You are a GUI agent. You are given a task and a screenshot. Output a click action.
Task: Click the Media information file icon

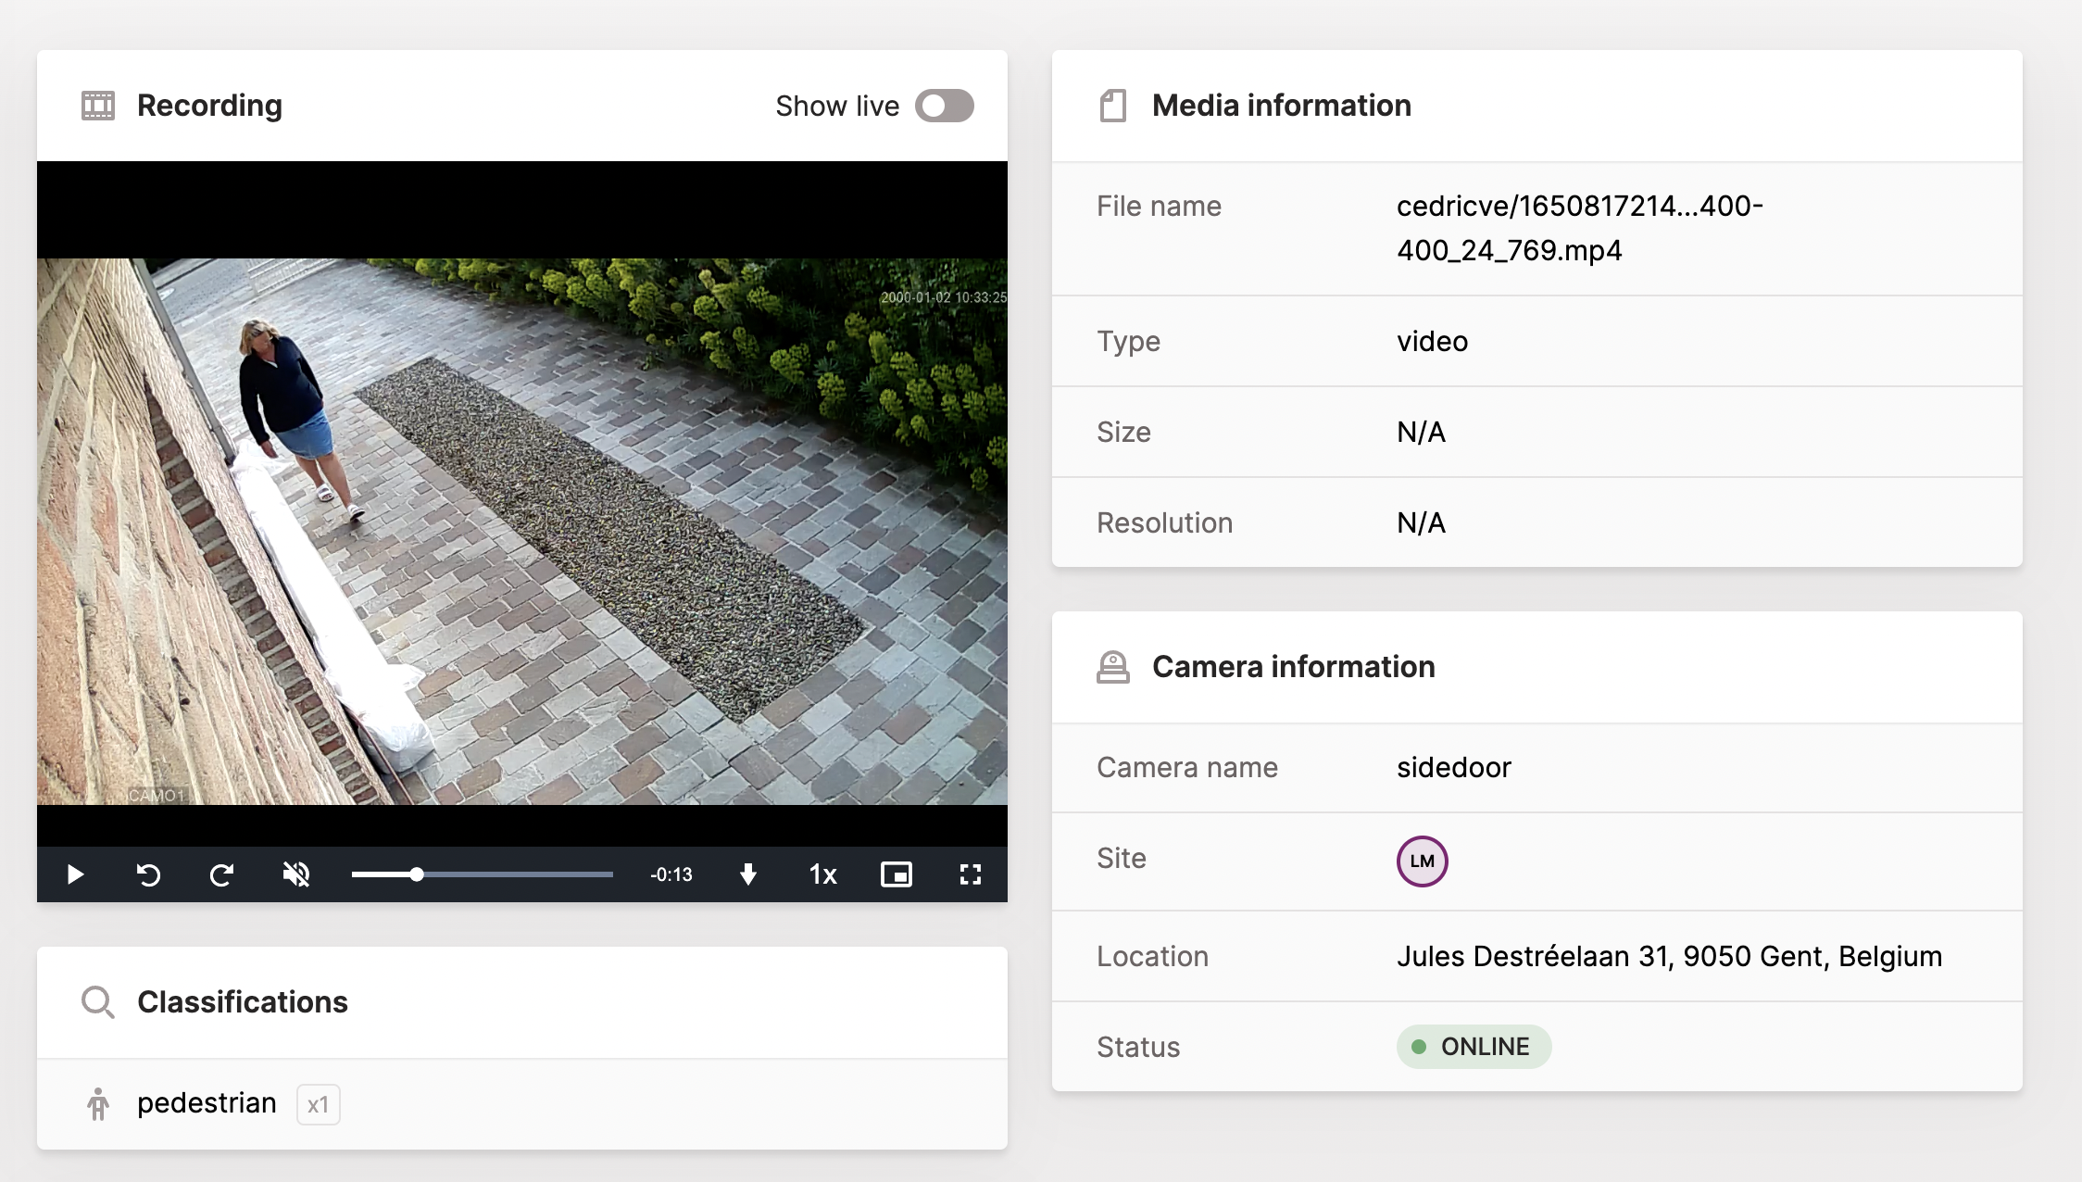(x=1112, y=106)
